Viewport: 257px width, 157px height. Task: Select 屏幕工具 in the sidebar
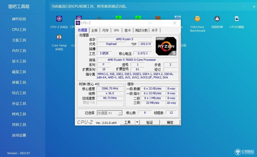tap(19, 83)
